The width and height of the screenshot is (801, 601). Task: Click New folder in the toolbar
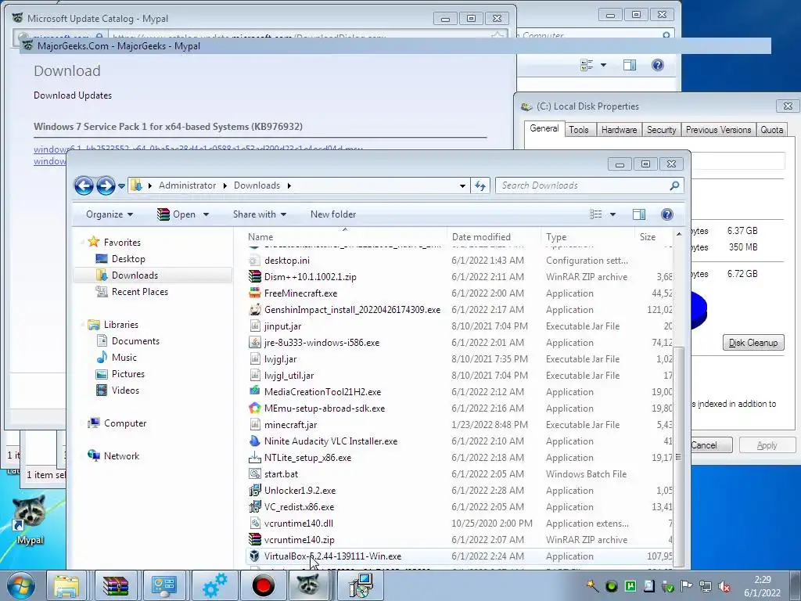333,214
